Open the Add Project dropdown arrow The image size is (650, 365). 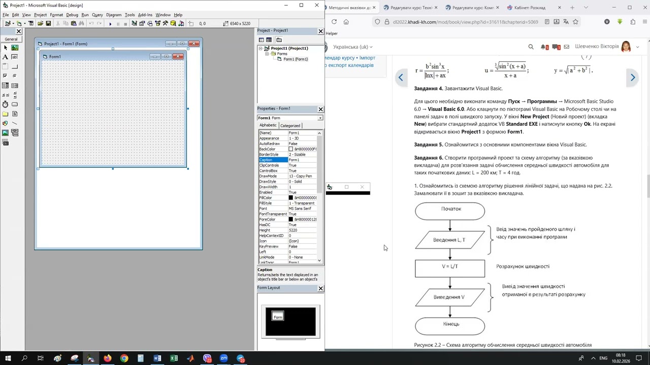(x=12, y=23)
